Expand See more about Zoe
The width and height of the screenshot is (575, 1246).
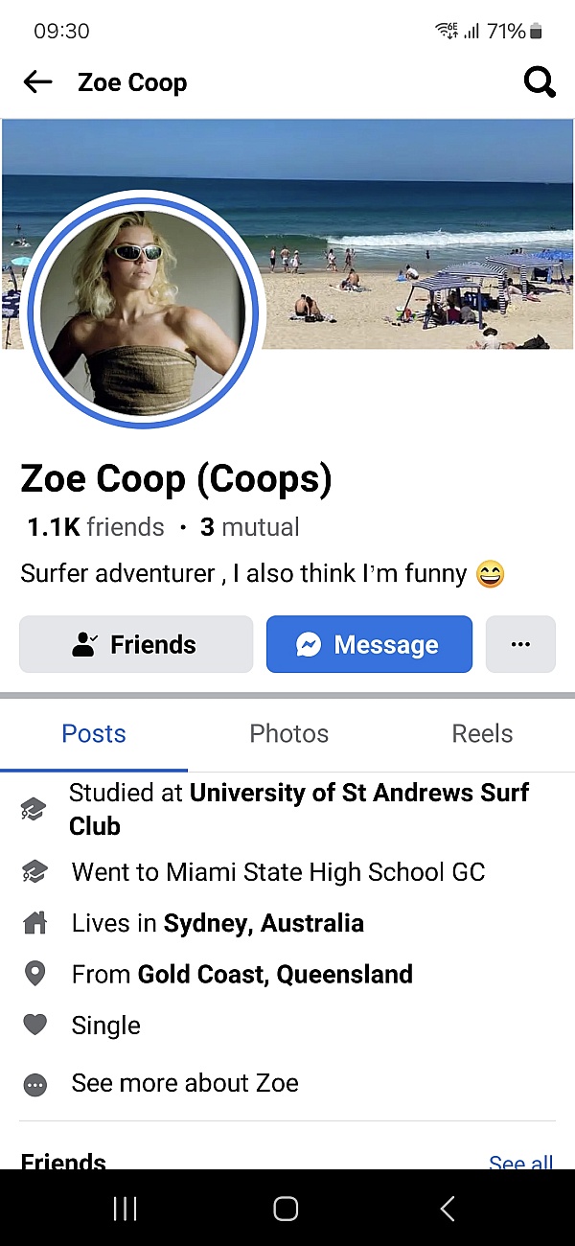click(x=185, y=1084)
